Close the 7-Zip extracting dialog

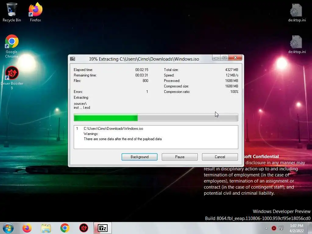[x=236, y=58]
